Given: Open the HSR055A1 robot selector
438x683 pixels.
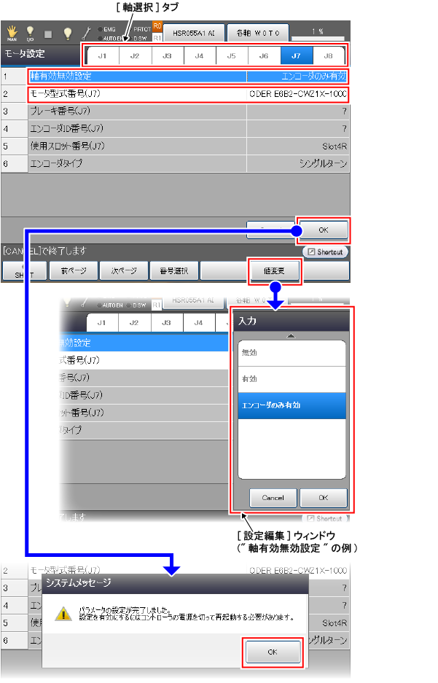Looking at the screenshot, I should point(192,33).
